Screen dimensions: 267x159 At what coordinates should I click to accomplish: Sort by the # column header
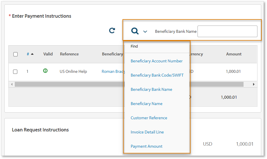[x=28, y=54]
